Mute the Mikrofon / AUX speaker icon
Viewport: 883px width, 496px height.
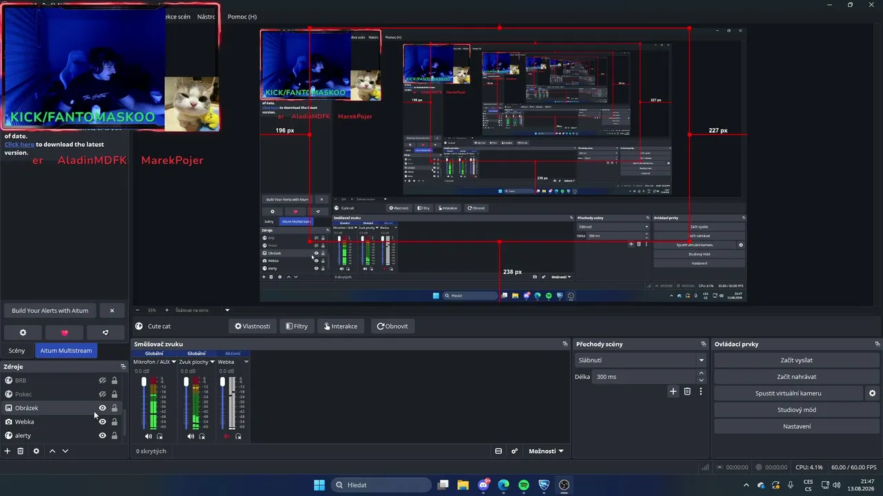pyautogui.click(x=148, y=436)
